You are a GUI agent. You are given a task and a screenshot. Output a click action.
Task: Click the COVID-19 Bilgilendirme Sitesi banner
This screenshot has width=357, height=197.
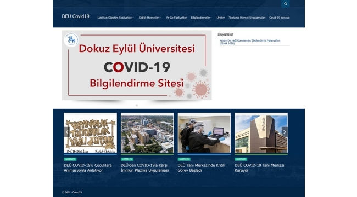pos(137,65)
